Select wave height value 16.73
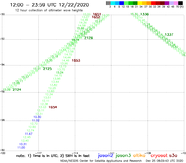This screenshot has height=163, width=186. 169,43
